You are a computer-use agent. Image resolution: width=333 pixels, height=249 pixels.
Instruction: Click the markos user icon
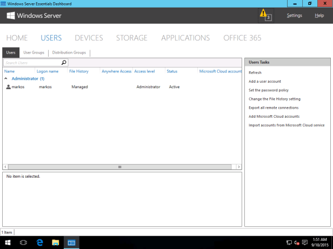(8, 87)
